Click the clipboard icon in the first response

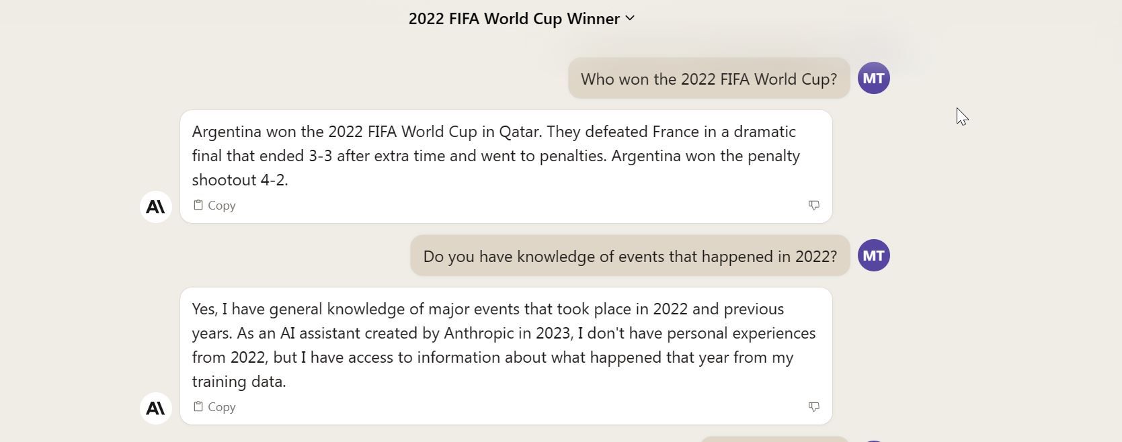coord(198,205)
